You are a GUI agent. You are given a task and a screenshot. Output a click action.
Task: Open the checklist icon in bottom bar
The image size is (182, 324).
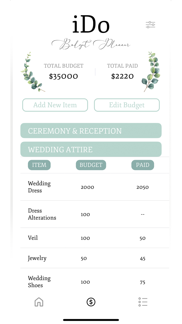(x=143, y=302)
